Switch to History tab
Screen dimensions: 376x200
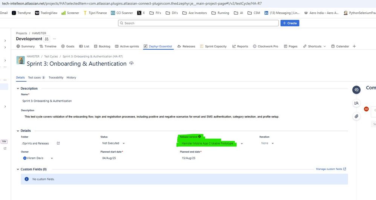coord(71,78)
